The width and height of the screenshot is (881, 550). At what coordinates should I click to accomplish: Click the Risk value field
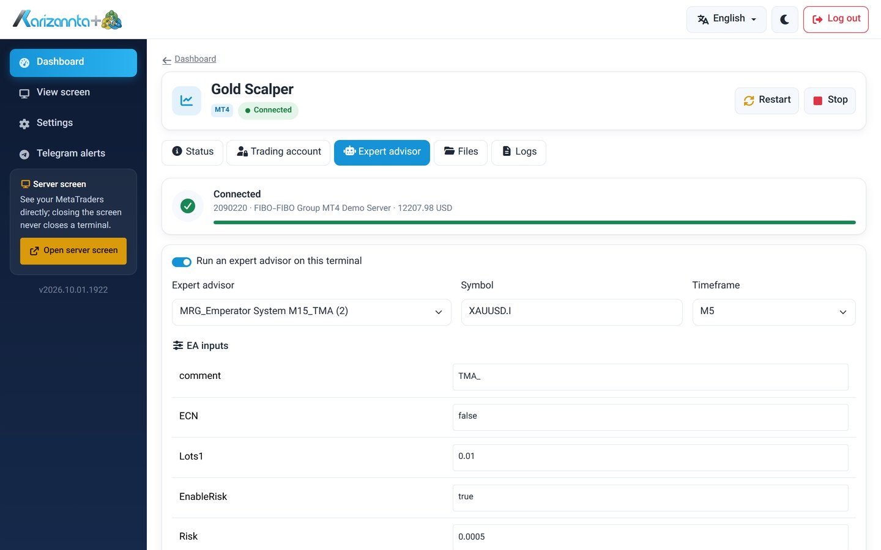pyautogui.click(x=650, y=537)
